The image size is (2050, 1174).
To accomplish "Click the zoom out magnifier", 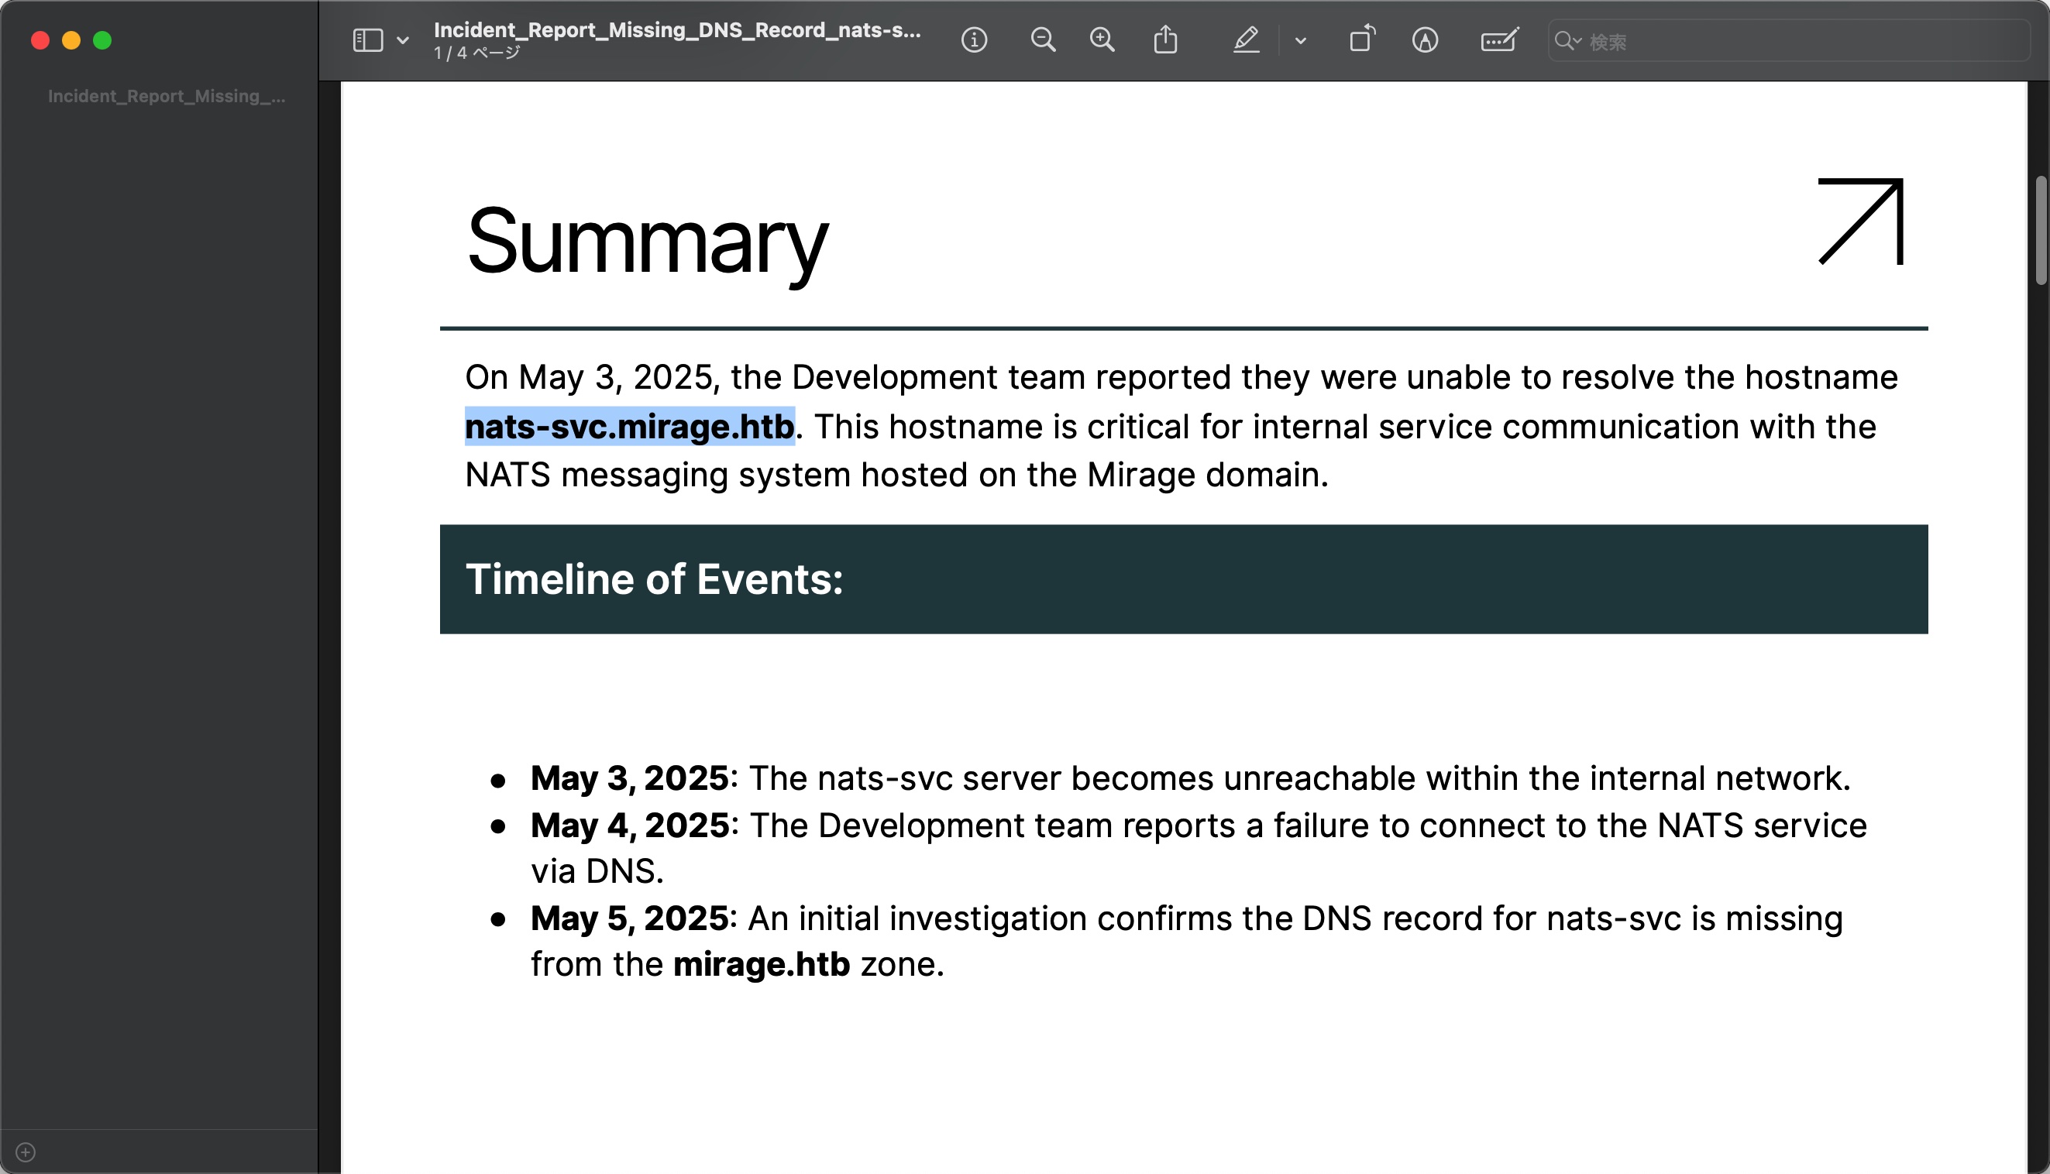I will pos(1042,40).
